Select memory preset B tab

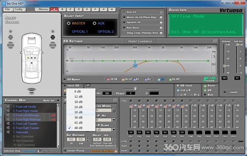(62, 9)
